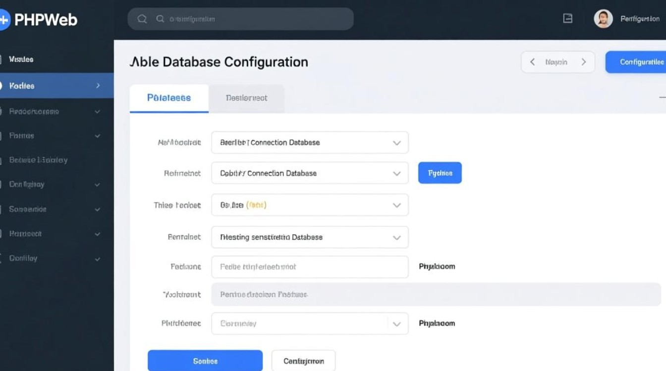Click the left arrow in the pager
The width and height of the screenshot is (666, 371).
[533, 62]
